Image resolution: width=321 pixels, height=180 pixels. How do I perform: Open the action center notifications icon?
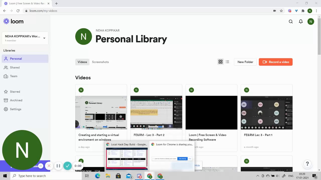314,176
